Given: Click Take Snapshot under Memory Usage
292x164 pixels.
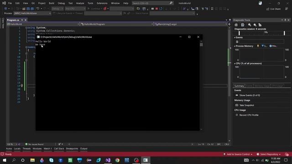Looking at the screenshot, I should 246,105.
